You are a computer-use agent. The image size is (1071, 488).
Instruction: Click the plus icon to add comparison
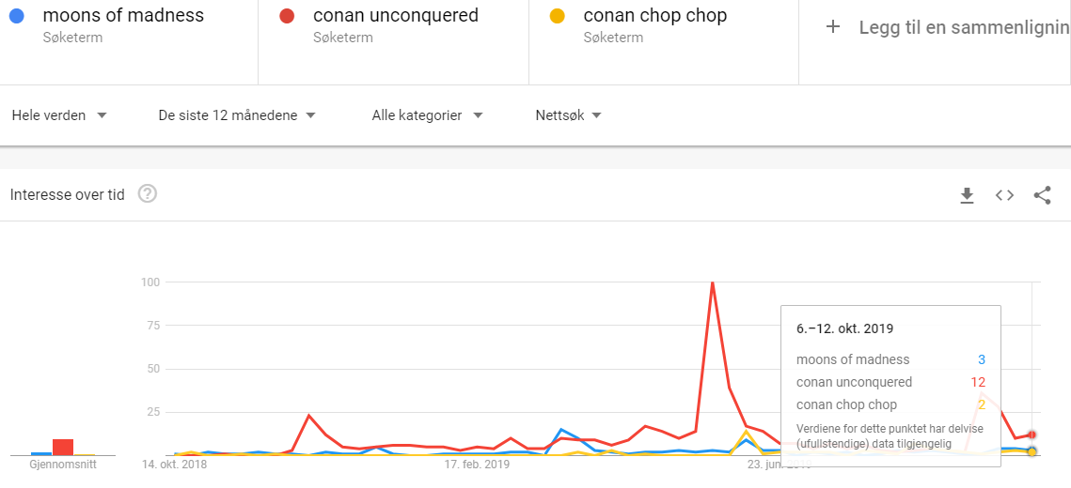[832, 27]
